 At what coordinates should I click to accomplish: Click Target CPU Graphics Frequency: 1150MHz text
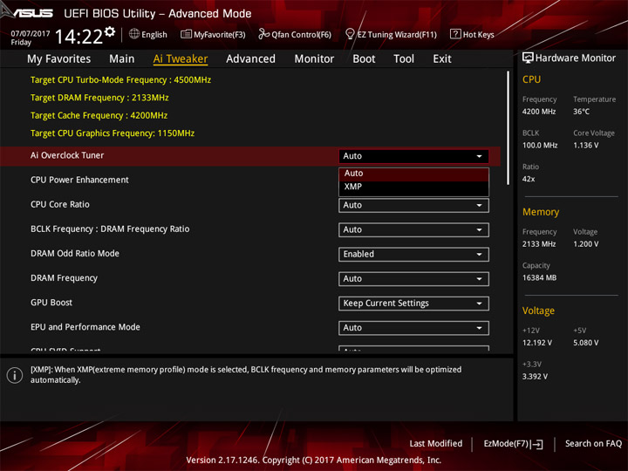coord(113,133)
